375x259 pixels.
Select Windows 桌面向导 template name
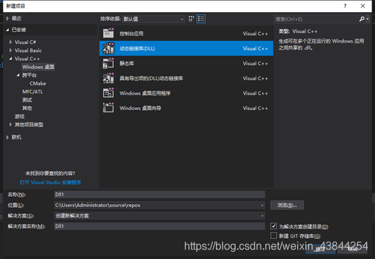140,108
